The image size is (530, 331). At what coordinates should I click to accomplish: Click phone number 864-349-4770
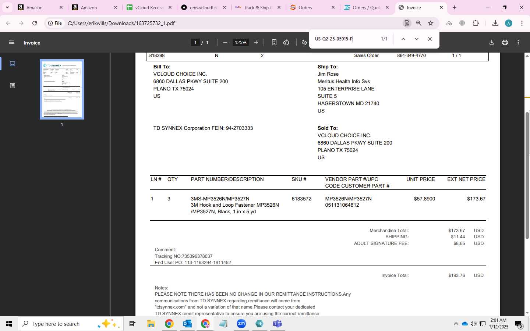tap(411, 56)
